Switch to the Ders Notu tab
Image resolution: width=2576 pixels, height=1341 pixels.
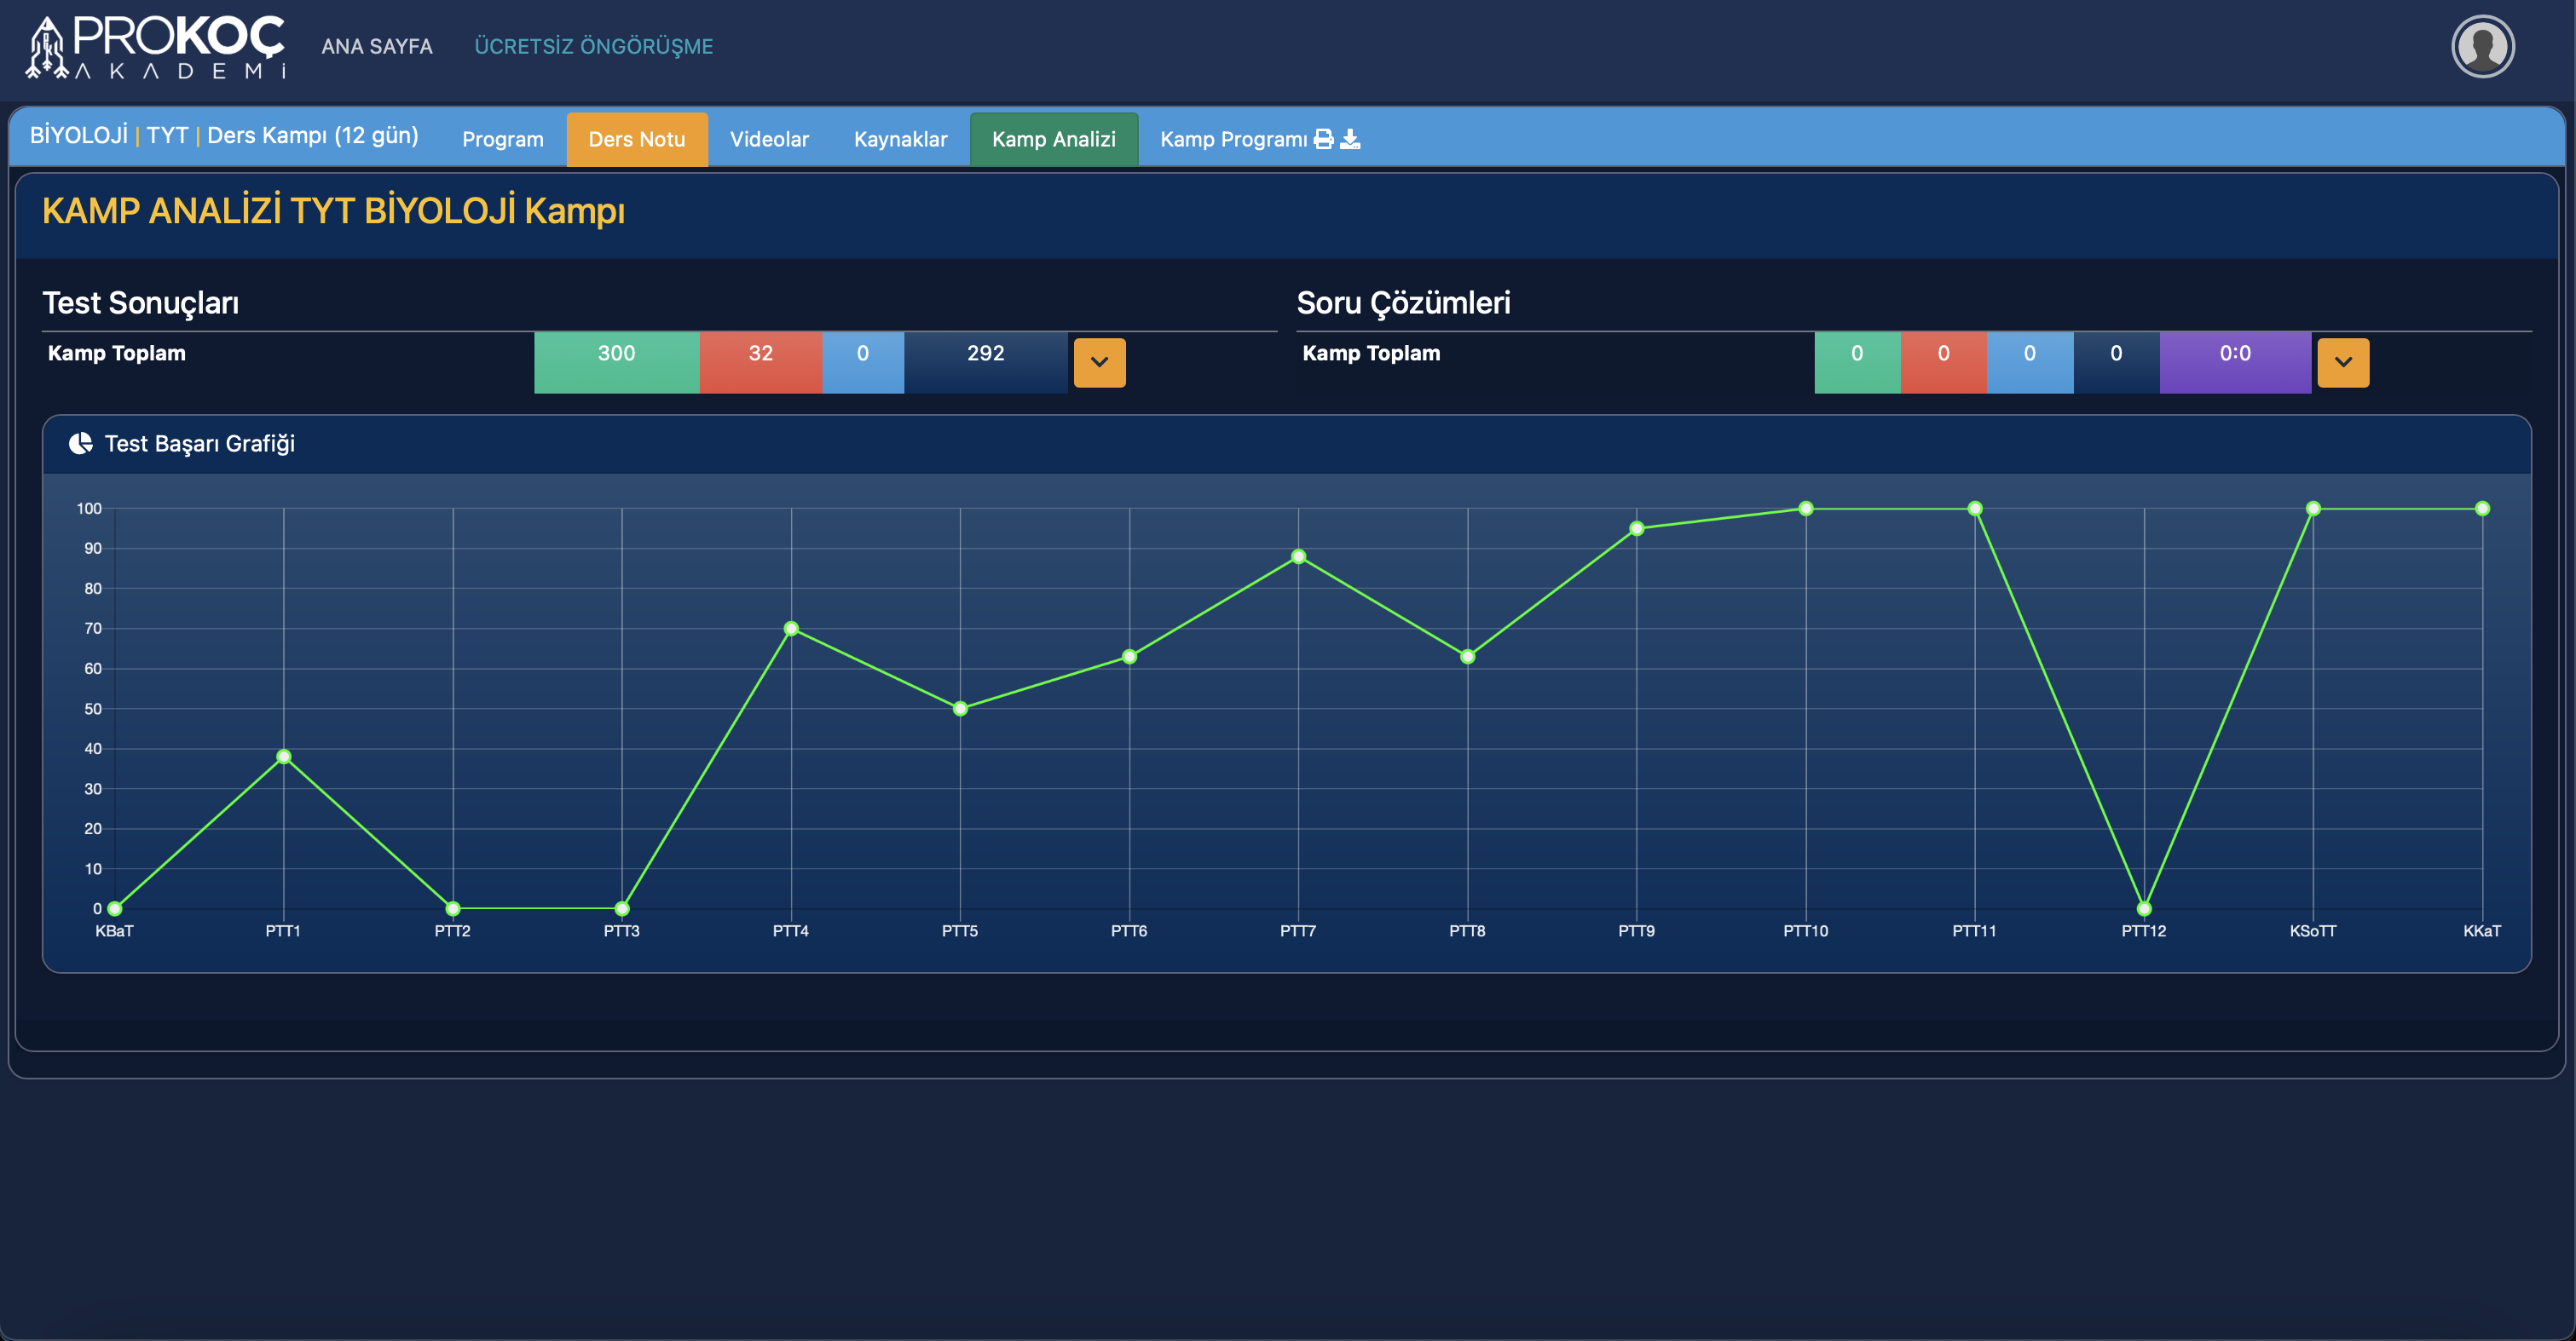pos(636,140)
